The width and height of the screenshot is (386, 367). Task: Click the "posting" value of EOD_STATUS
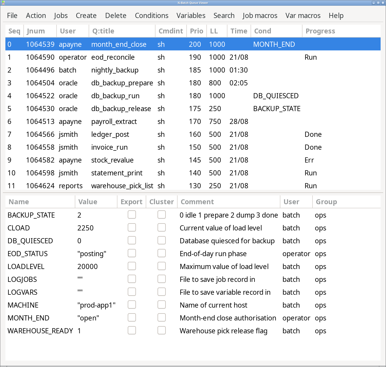pos(92,254)
